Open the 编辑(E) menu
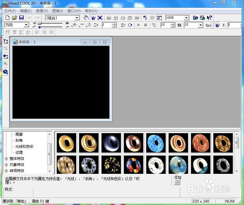 (x=26, y=11)
